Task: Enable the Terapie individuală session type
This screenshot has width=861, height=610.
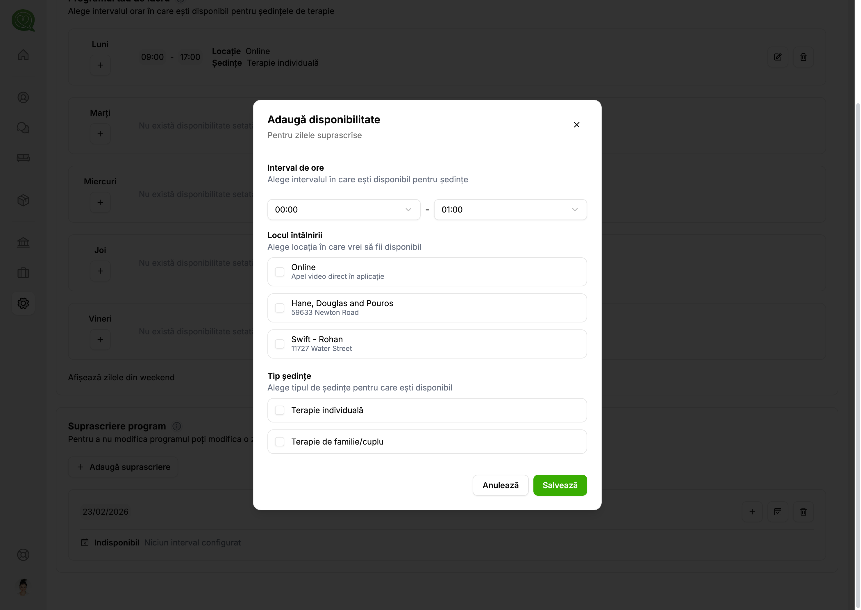Action: 279,410
